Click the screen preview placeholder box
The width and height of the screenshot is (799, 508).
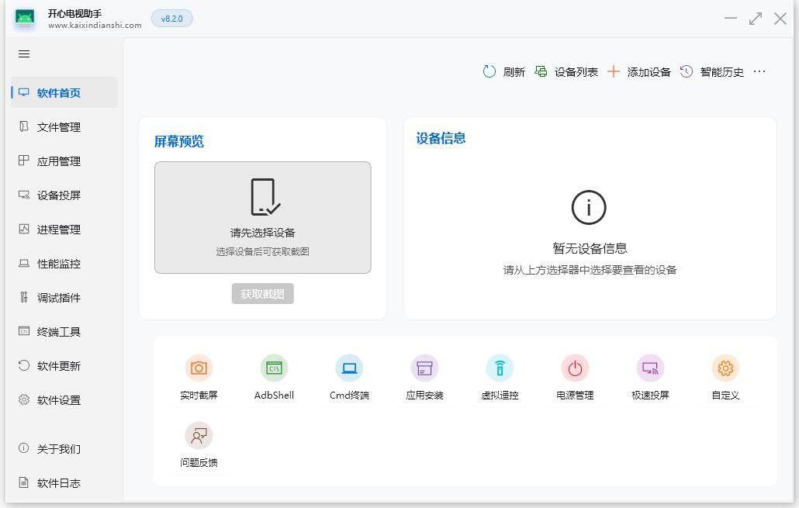click(x=262, y=218)
